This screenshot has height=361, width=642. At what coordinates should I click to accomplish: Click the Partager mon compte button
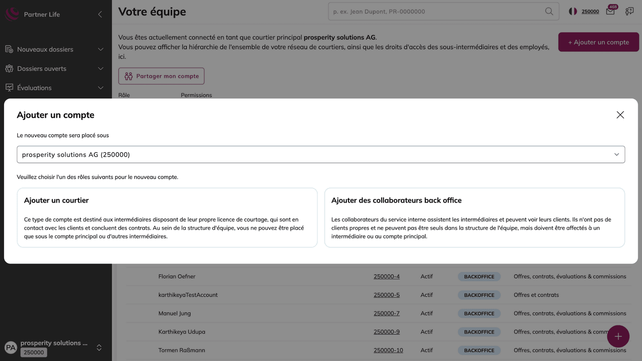(161, 76)
